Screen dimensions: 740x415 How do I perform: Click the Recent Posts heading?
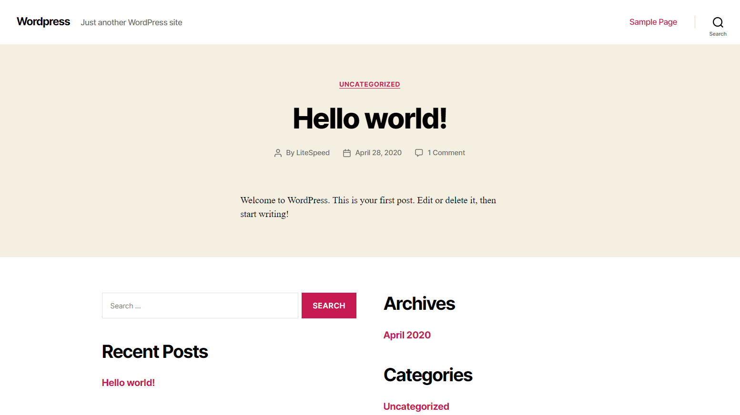coord(155,352)
